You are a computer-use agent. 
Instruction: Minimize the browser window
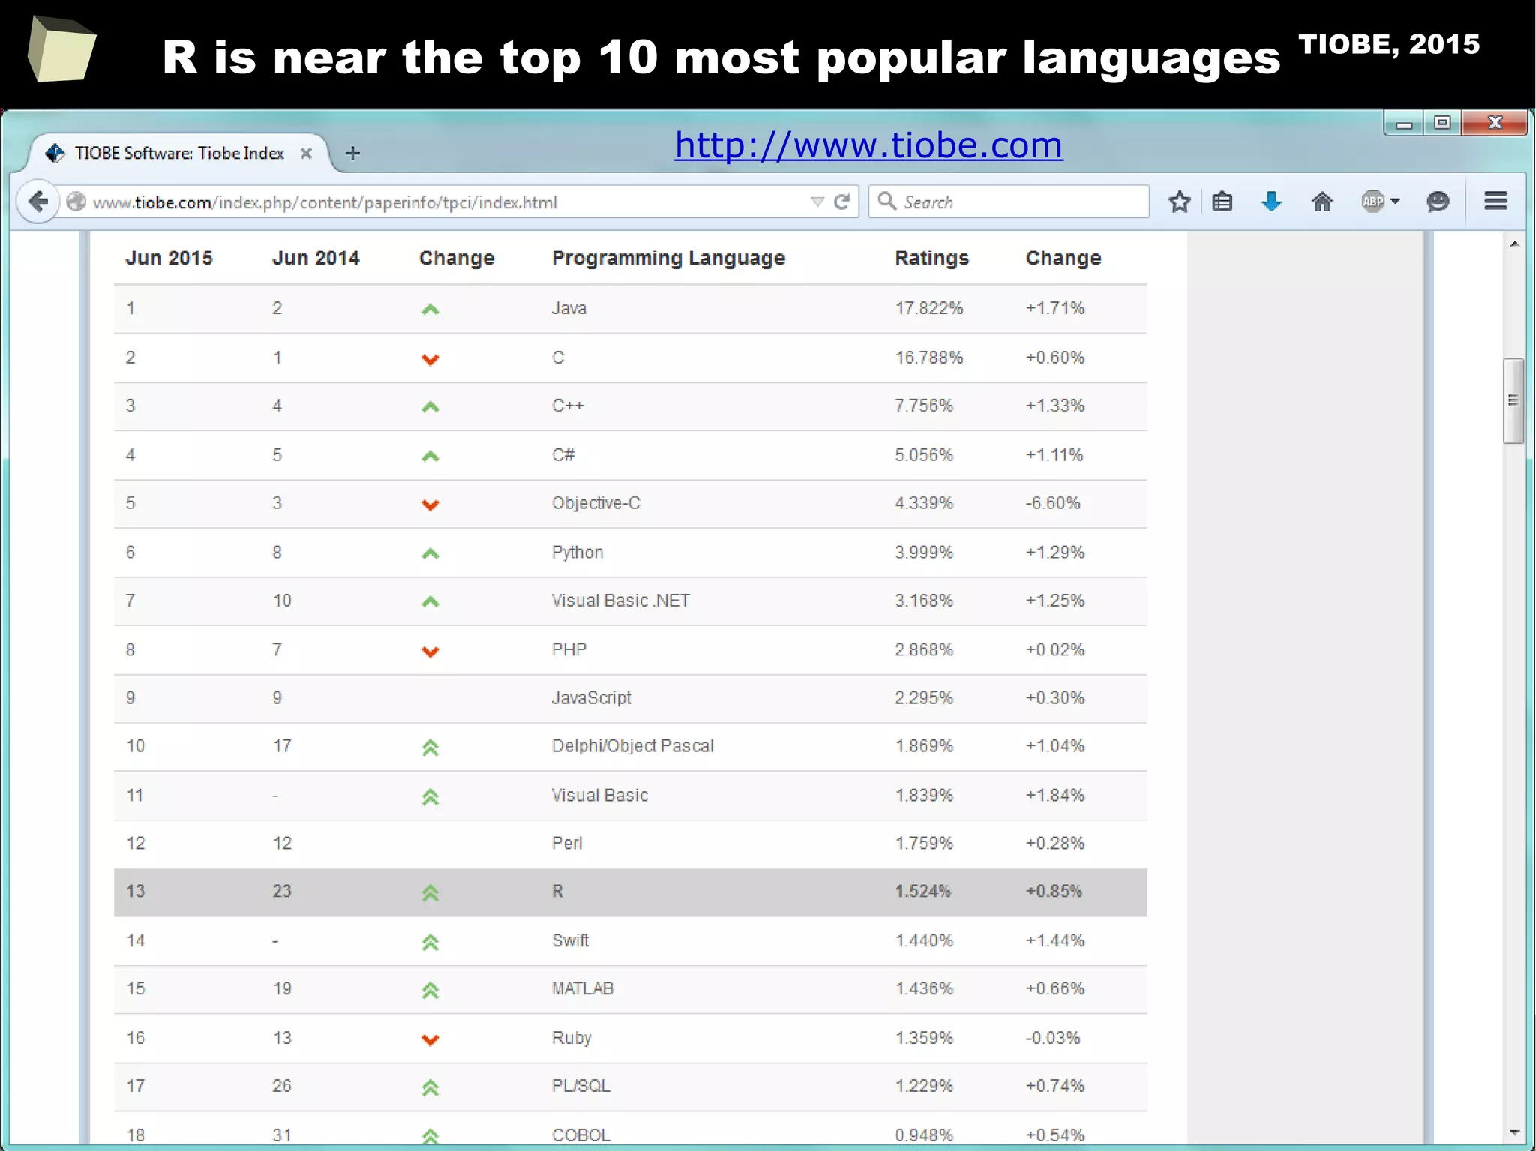pyautogui.click(x=1404, y=123)
